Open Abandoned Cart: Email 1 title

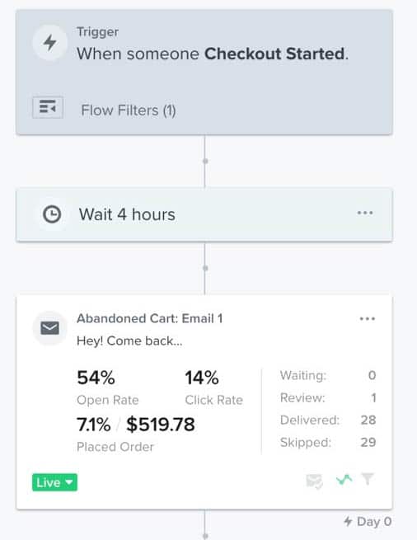(x=149, y=318)
